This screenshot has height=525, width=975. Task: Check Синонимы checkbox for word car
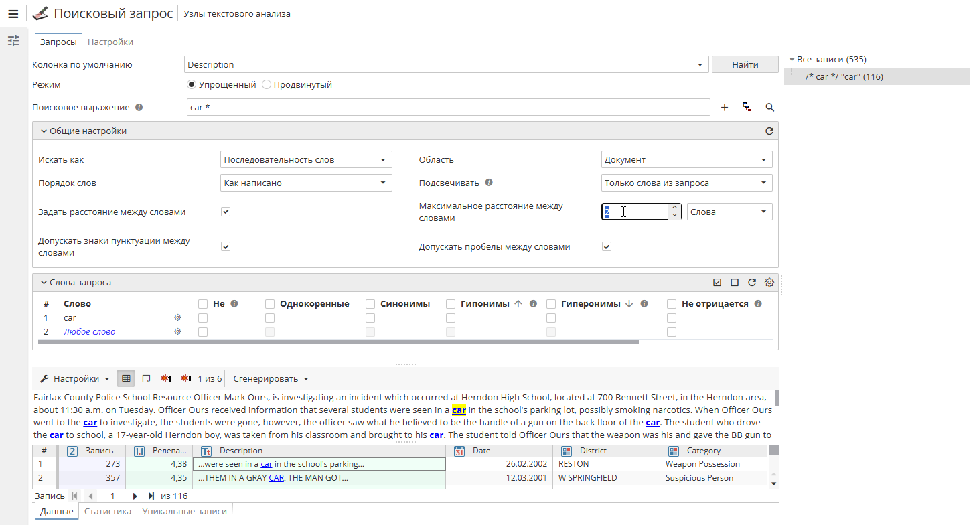pos(370,318)
